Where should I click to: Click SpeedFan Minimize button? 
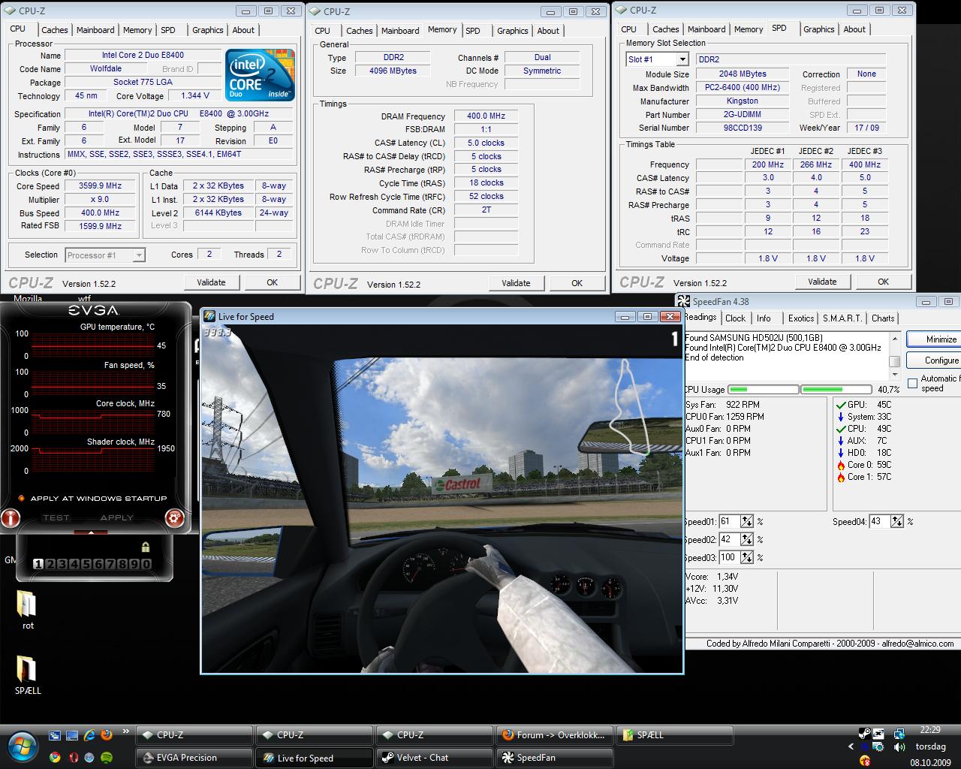[x=933, y=339]
